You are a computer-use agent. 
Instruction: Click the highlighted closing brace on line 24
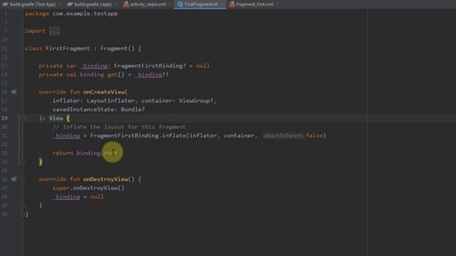tap(41, 161)
